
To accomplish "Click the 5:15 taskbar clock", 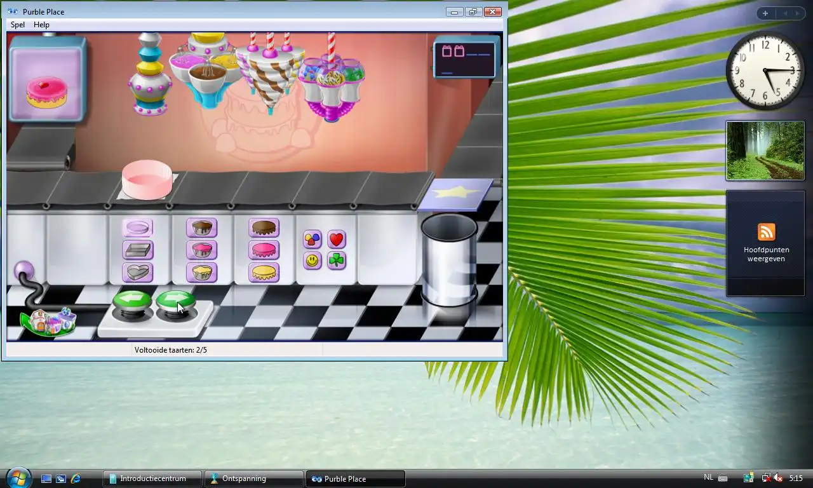I will click(796, 478).
